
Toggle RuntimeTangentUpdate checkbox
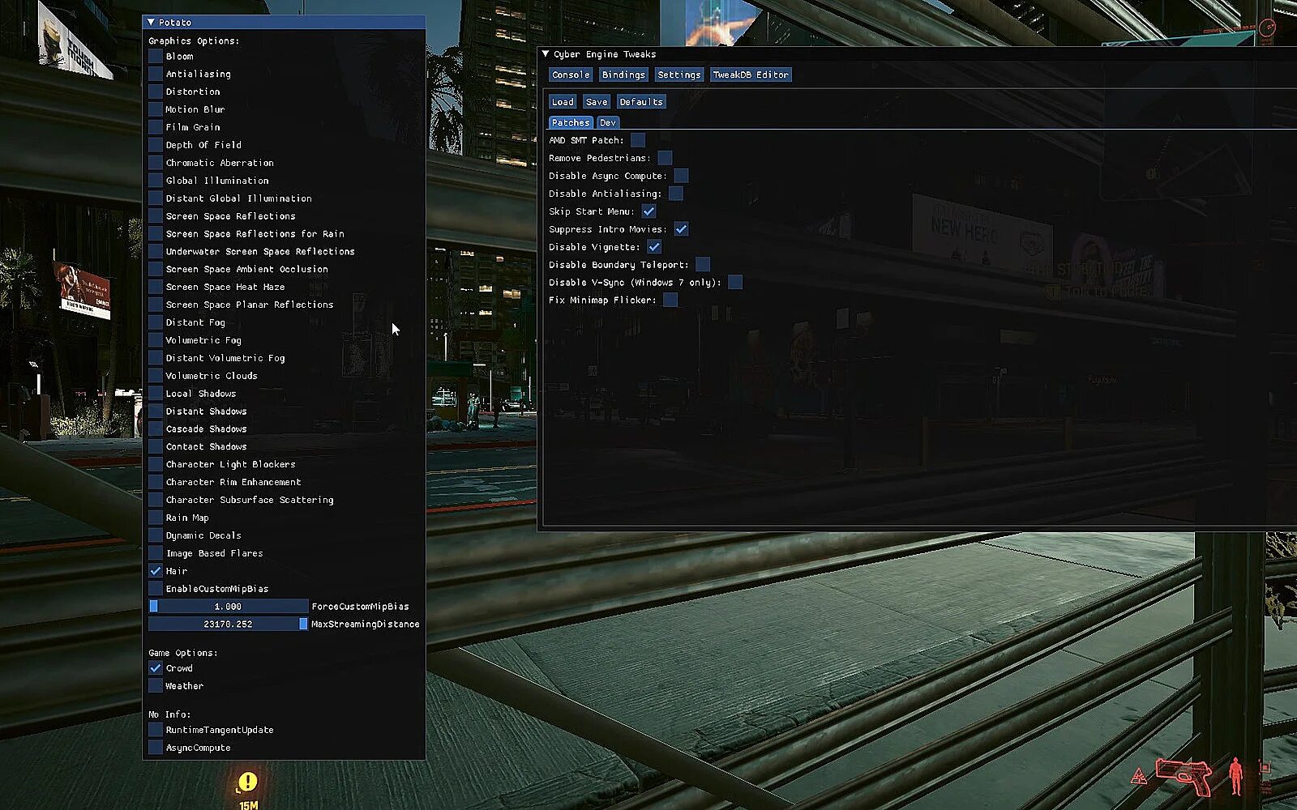coord(156,730)
